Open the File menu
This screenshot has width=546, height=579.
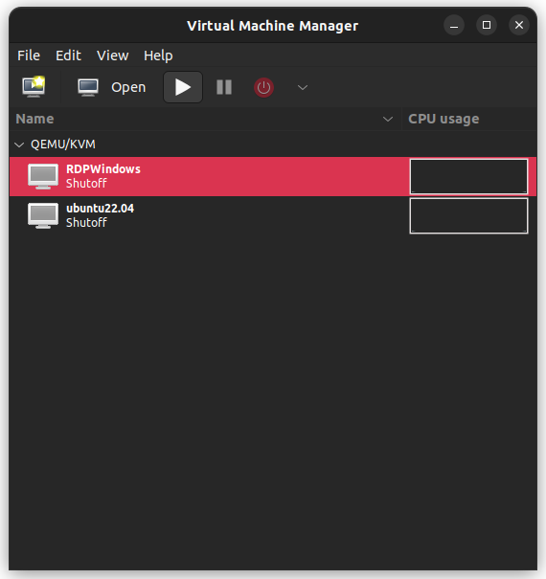pyautogui.click(x=29, y=56)
